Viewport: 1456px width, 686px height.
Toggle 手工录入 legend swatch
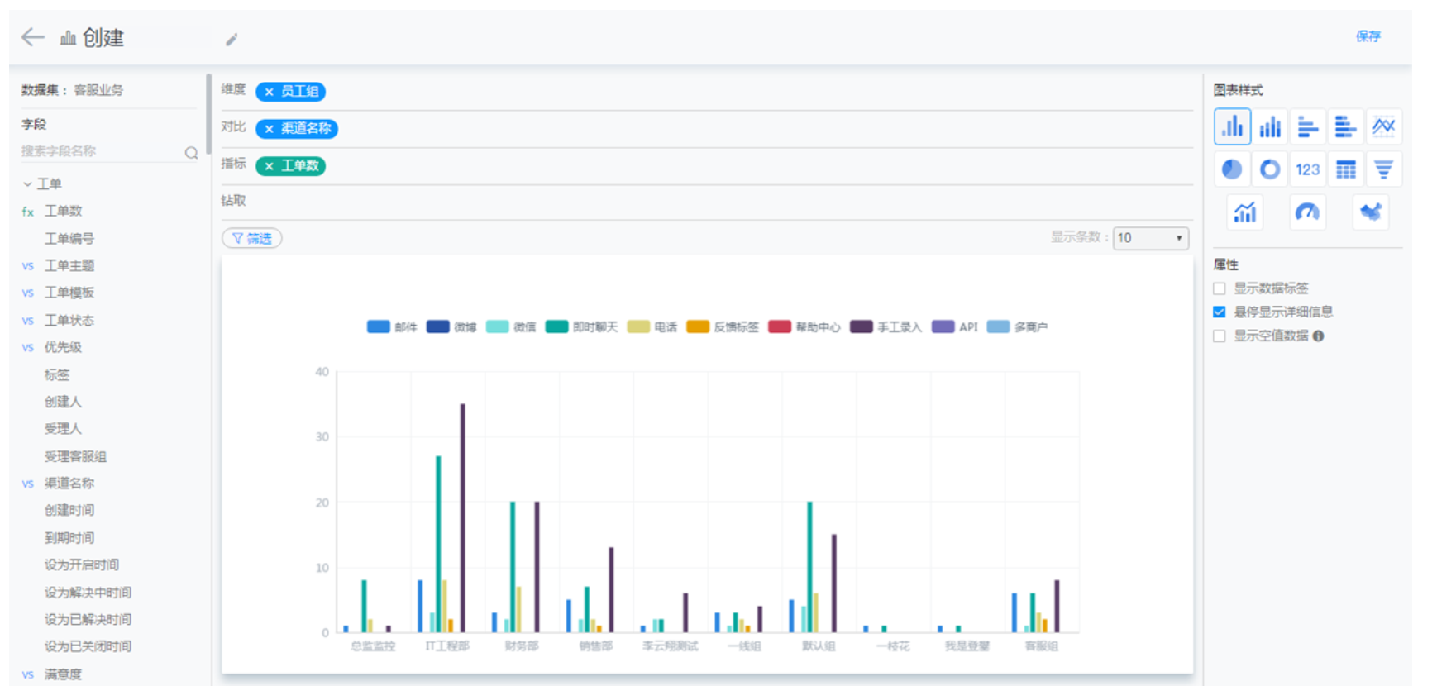point(861,327)
